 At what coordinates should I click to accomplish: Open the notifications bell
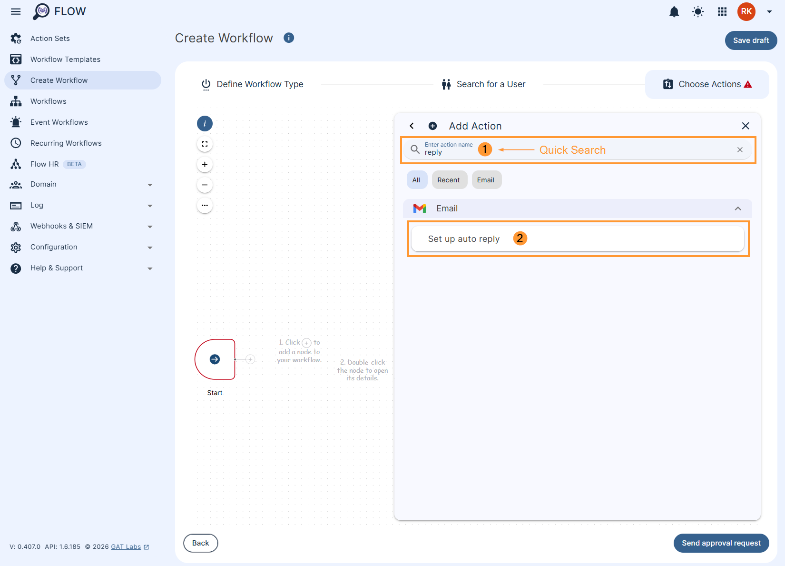(674, 11)
